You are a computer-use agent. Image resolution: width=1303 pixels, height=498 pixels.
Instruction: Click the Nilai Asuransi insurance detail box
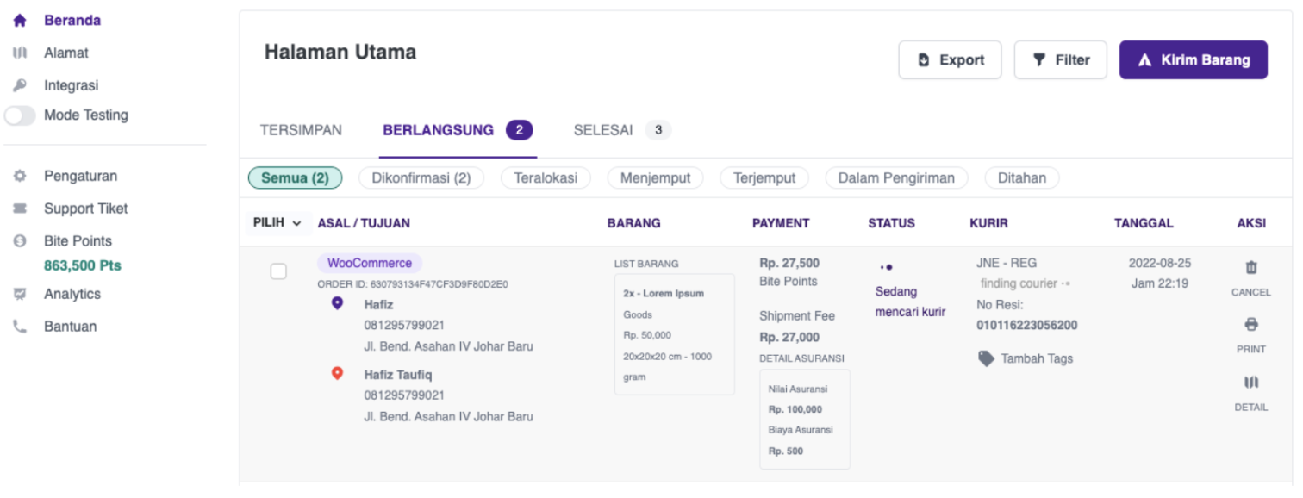coord(805,419)
